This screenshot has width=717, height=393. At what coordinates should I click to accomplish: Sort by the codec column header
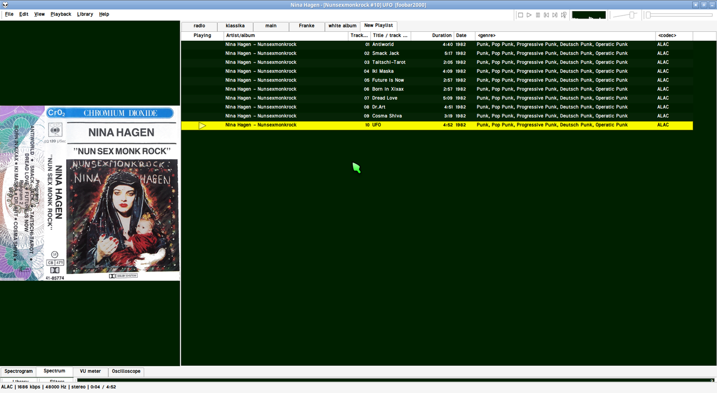(x=674, y=36)
